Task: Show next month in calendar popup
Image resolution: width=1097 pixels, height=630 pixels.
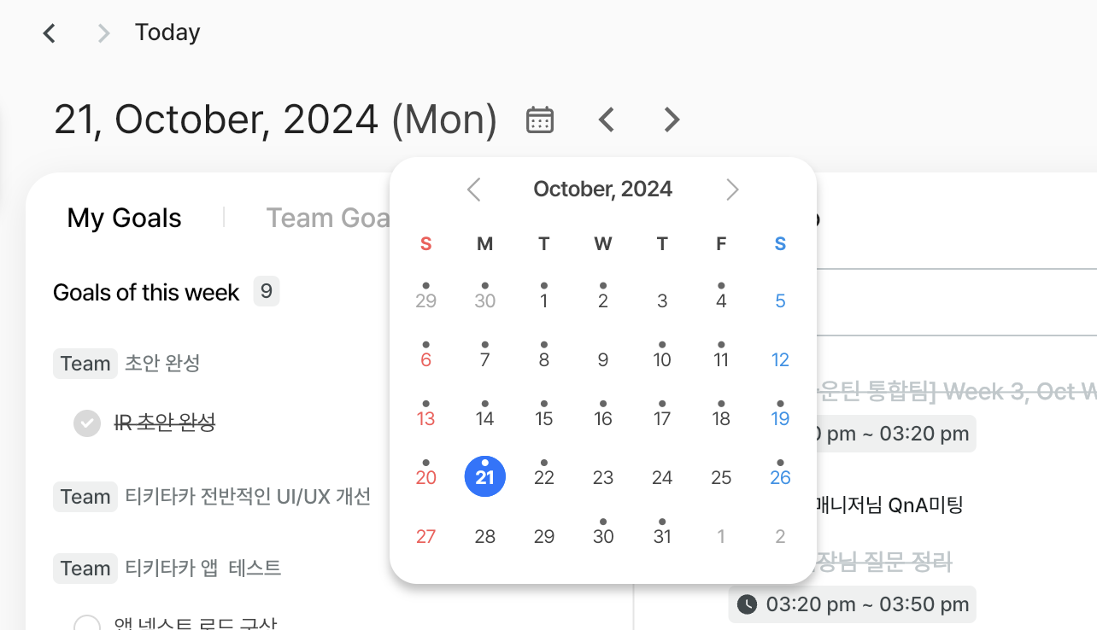Action: [x=732, y=190]
